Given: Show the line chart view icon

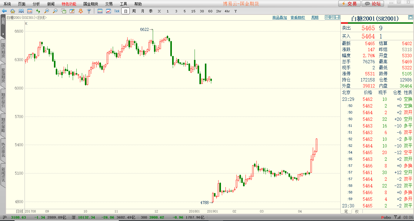Looking at the screenshot, I should click(109, 11).
